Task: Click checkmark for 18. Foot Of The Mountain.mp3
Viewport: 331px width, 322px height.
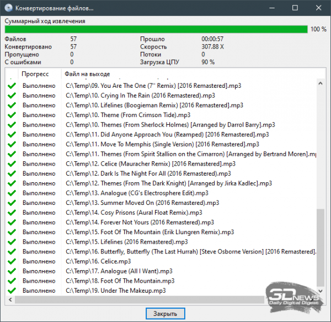Action: click(x=10, y=281)
